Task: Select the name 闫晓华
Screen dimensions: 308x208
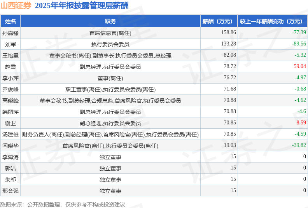Action: pos(10,146)
